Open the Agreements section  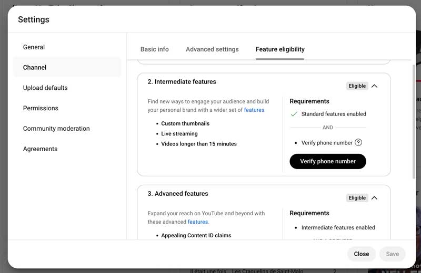coord(40,149)
